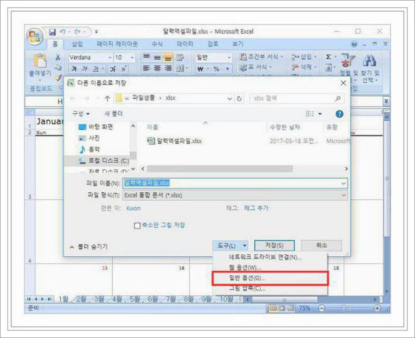Click the search magnifier icon in dialog
415x338 pixels.
(338, 98)
